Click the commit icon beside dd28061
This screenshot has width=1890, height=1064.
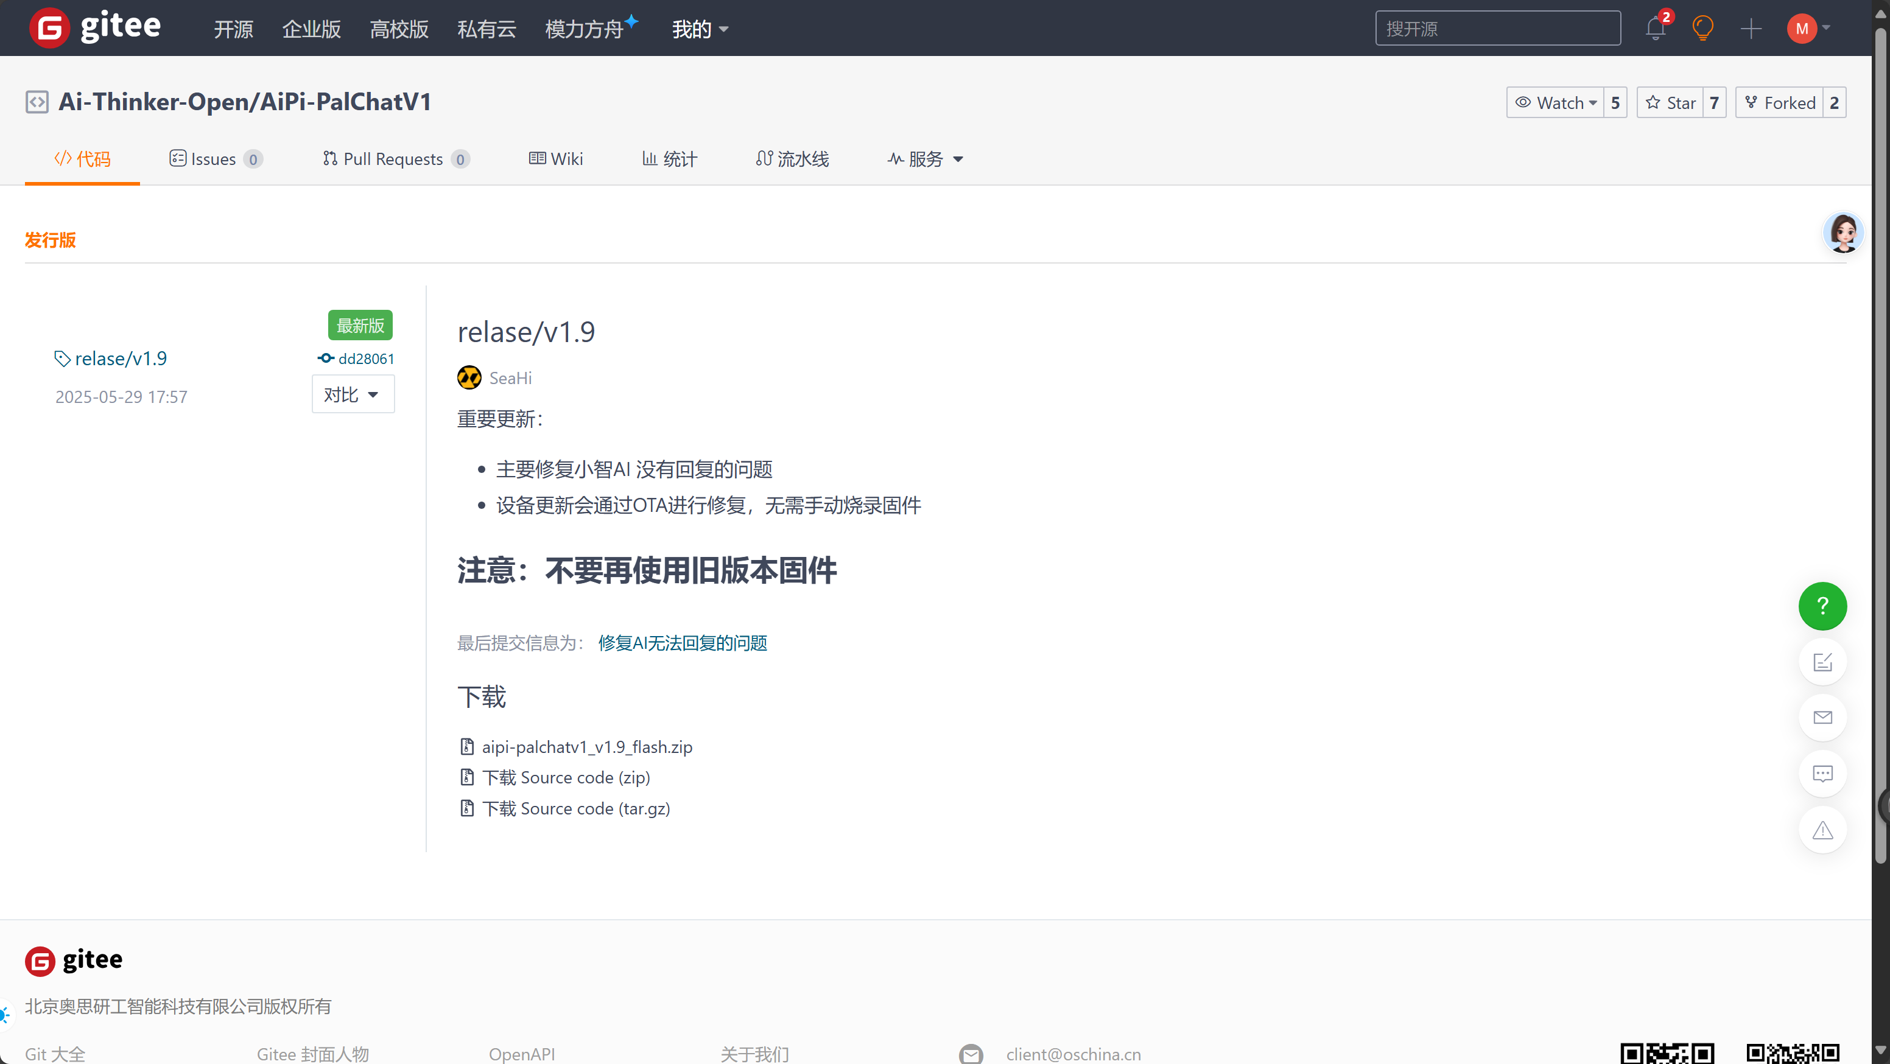326,359
